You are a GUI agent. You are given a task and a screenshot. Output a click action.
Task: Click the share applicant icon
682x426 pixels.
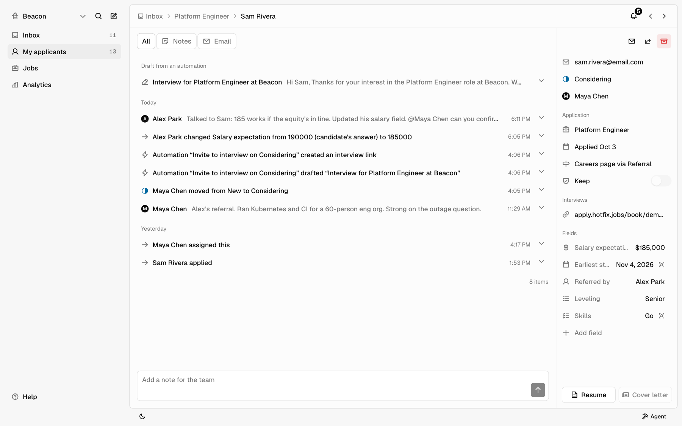pos(648,41)
